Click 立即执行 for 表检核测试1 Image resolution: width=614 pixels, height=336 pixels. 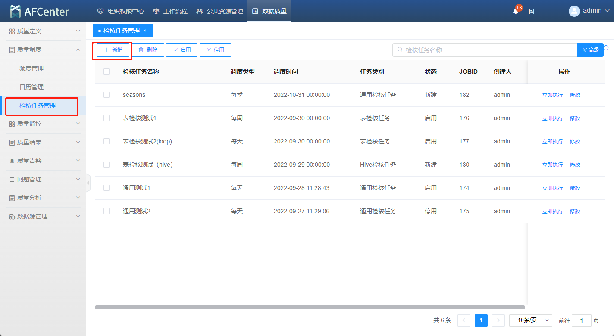[x=552, y=118]
